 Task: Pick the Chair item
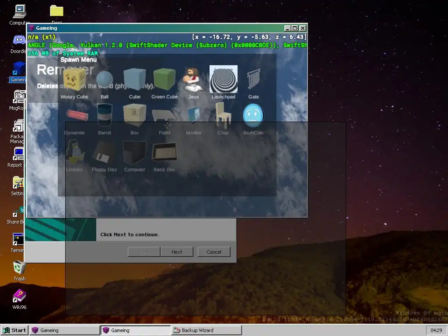(224, 119)
